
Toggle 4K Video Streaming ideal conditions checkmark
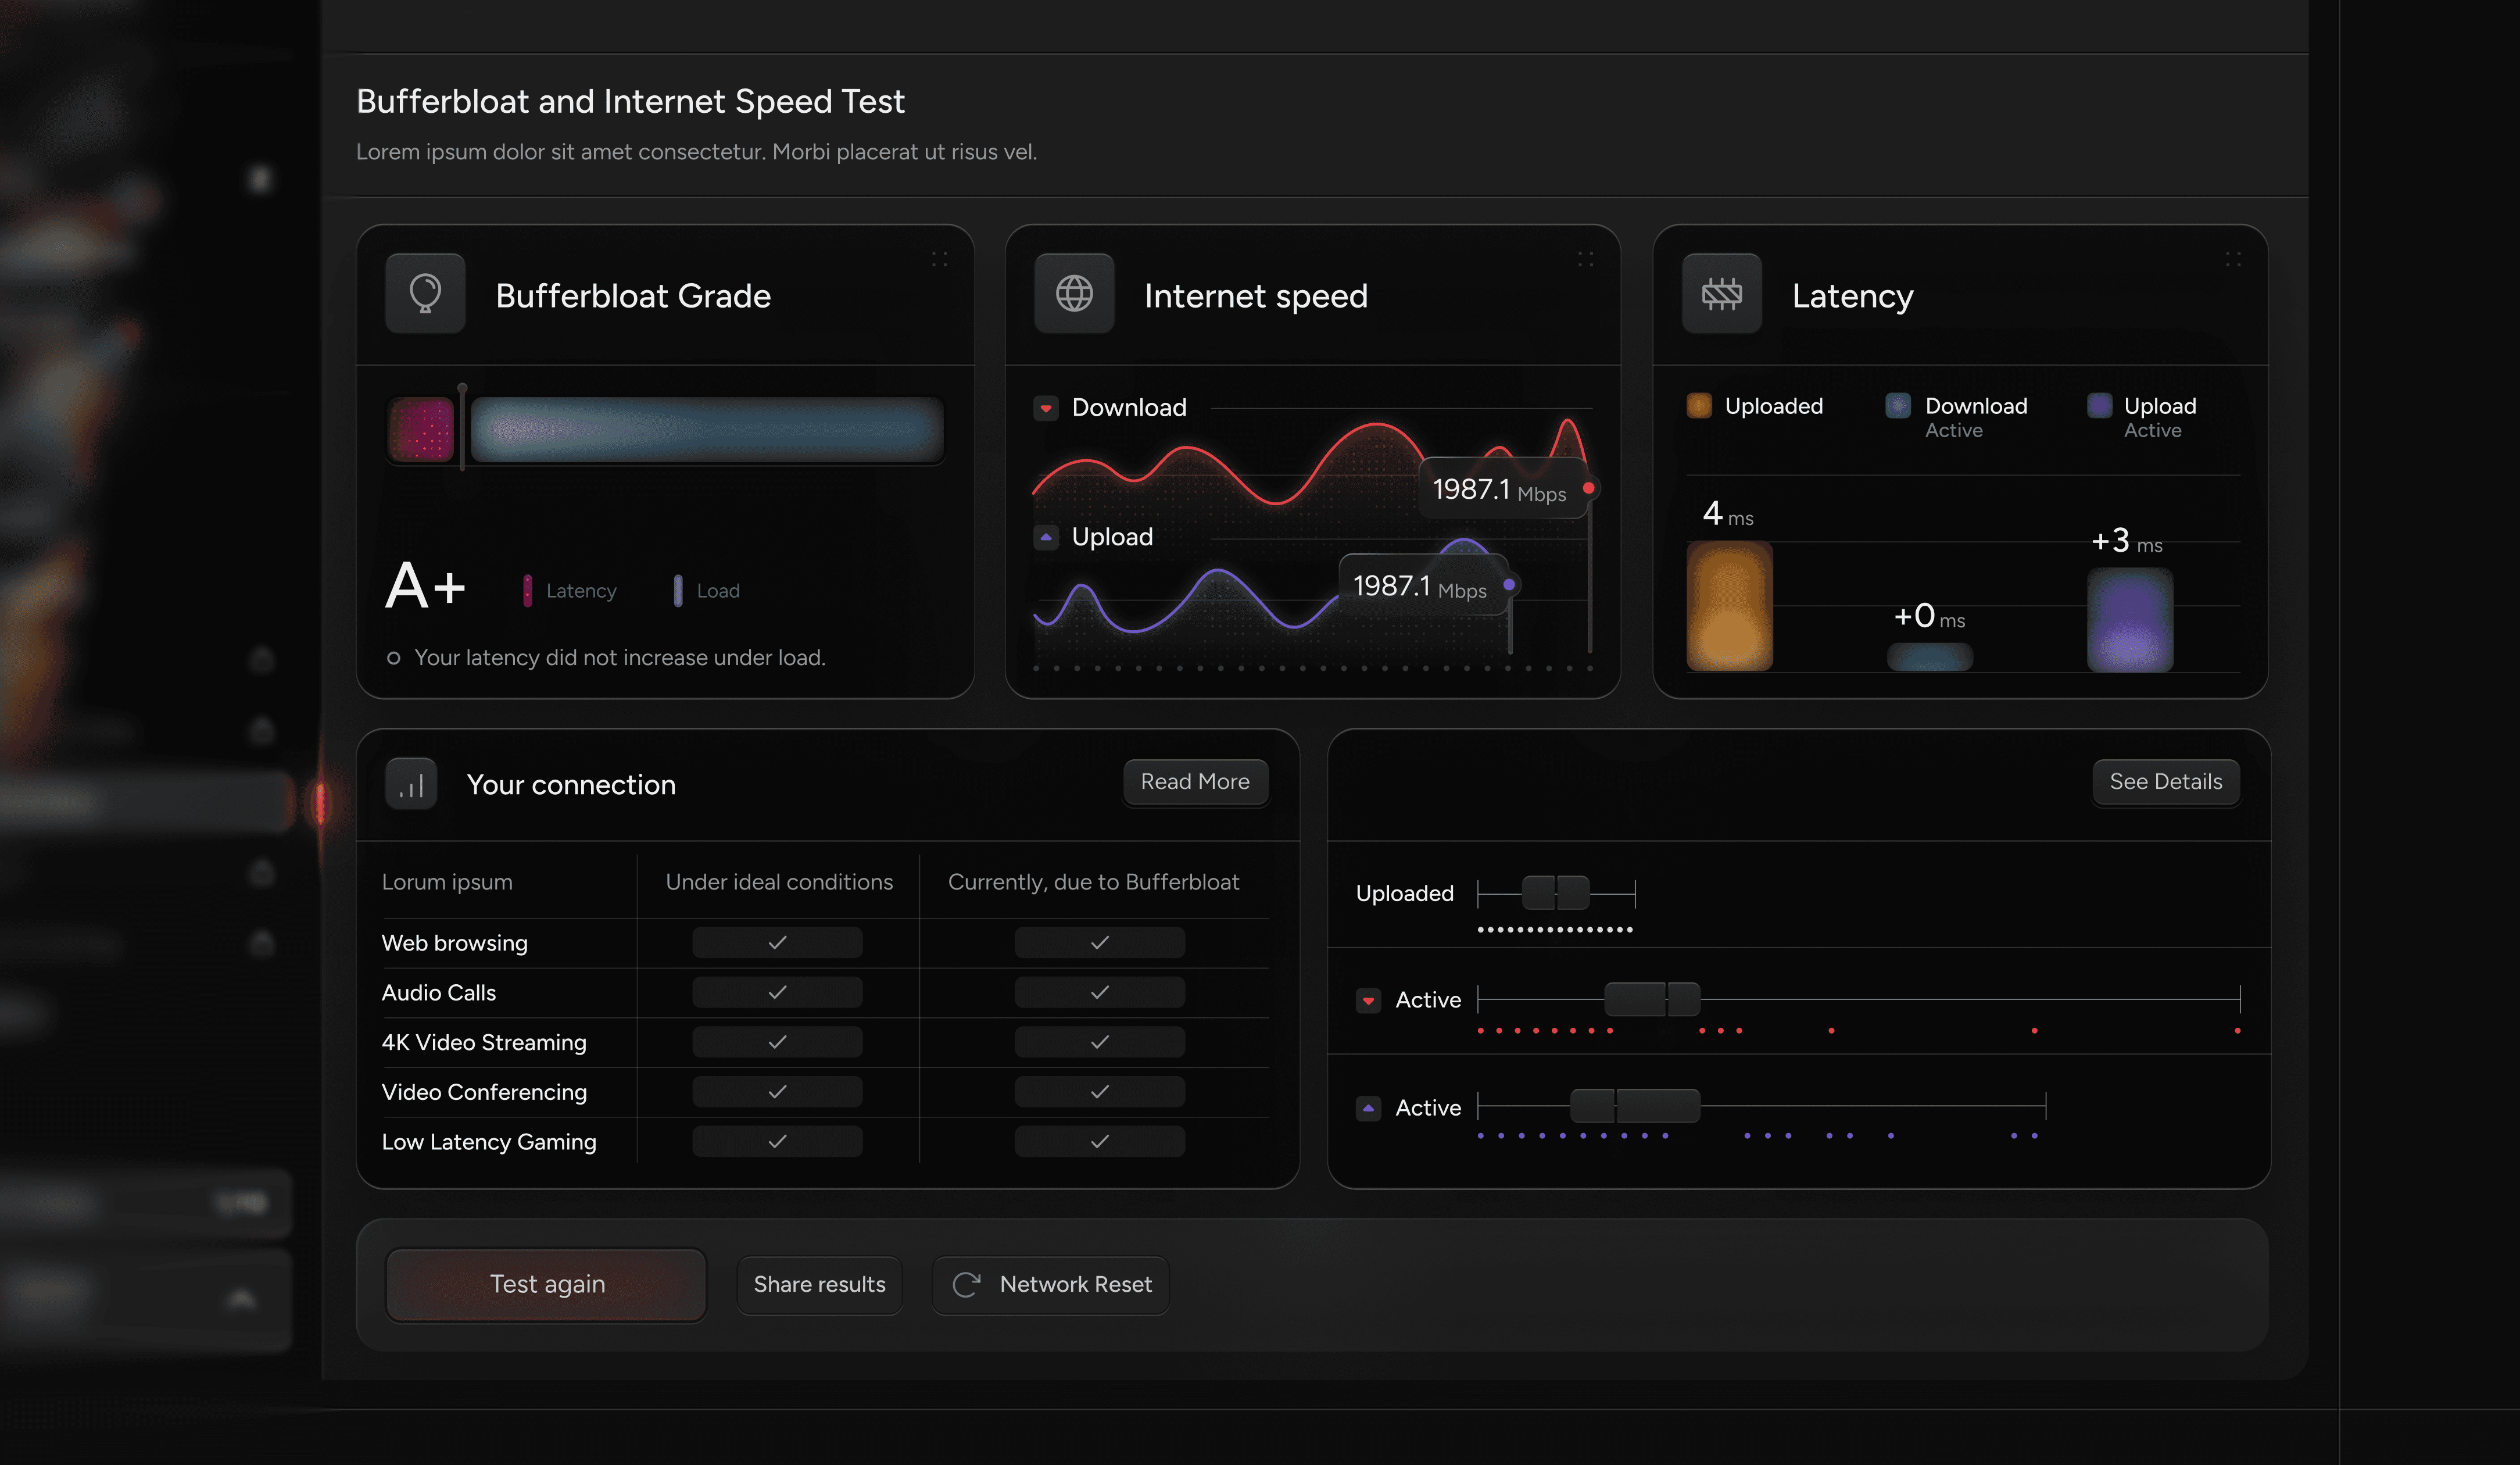pyautogui.click(x=777, y=1042)
